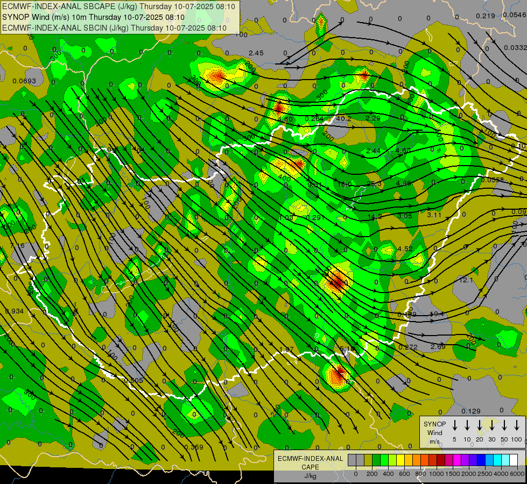Click the 2.44 value on the map
Screen dimensions: 527x484
[374, 151]
